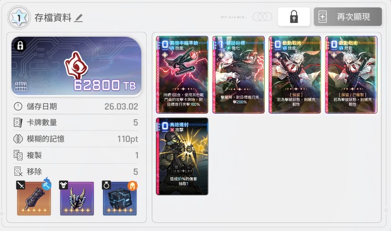
Task: Click the three overlapping circles icon
Action: 262,17
